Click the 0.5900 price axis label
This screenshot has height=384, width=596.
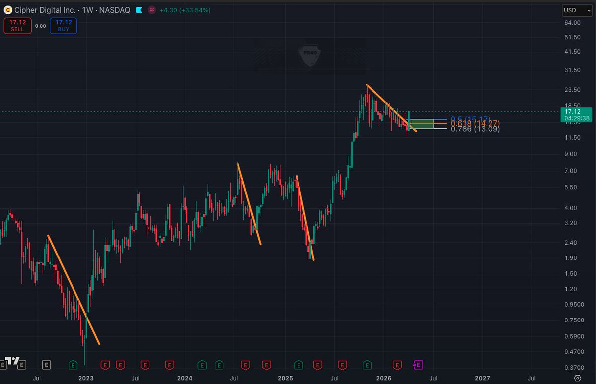coord(574,336)
